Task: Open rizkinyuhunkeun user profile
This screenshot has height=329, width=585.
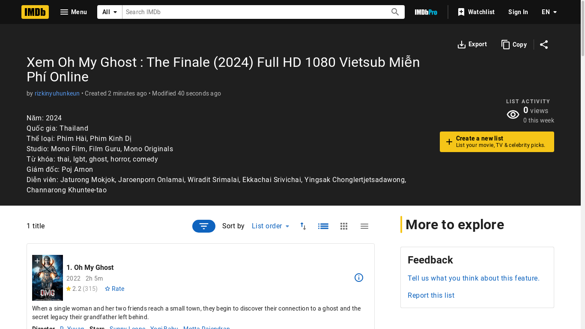Action: (x=57, y=93)
